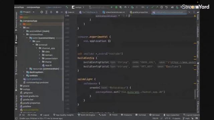Click the main branch widget
Screen dimensions: 214x120
click(186, 118)
